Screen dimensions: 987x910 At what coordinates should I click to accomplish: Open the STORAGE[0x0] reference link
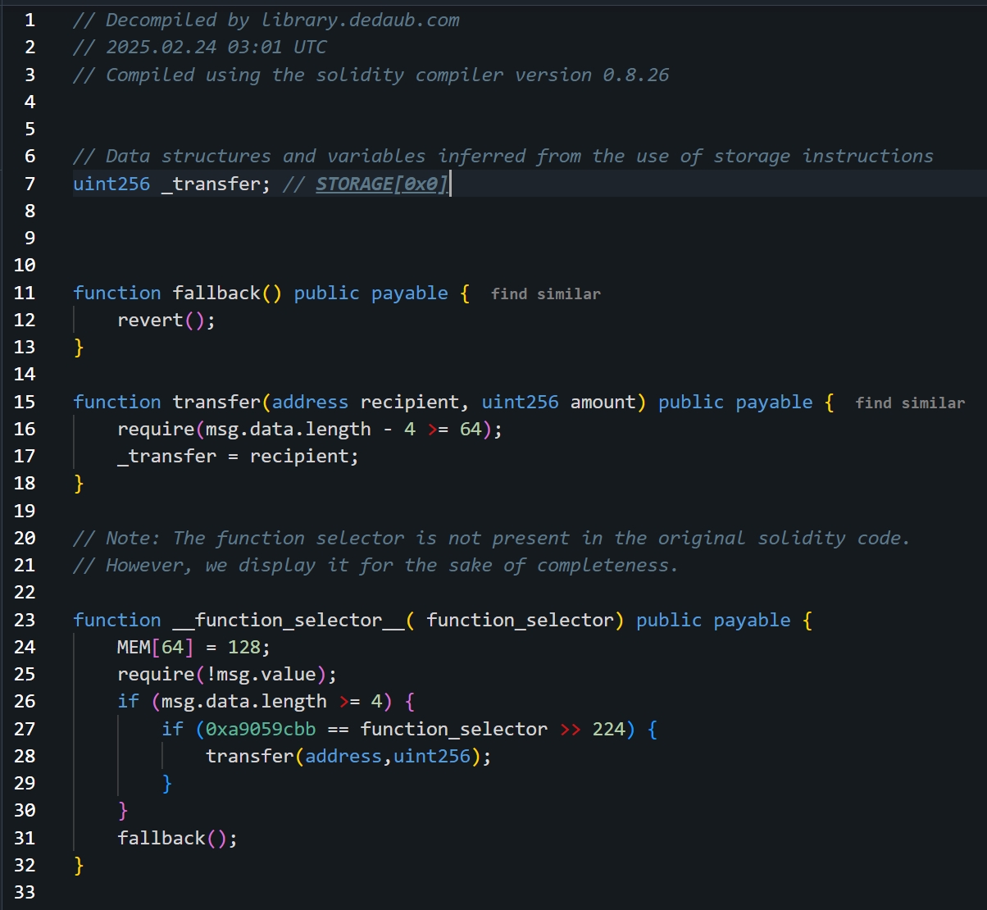[382, 184]
